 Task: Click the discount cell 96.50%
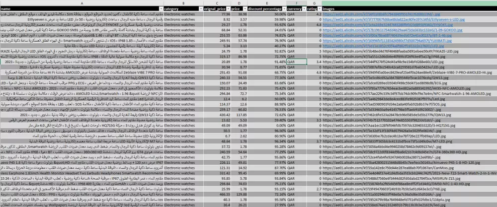(266, 131)
